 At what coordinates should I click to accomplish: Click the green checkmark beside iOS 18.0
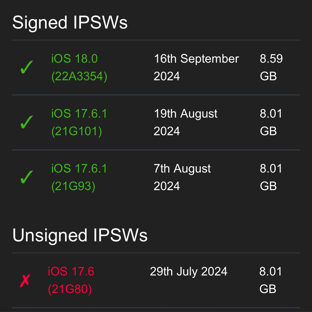point(27,67)
